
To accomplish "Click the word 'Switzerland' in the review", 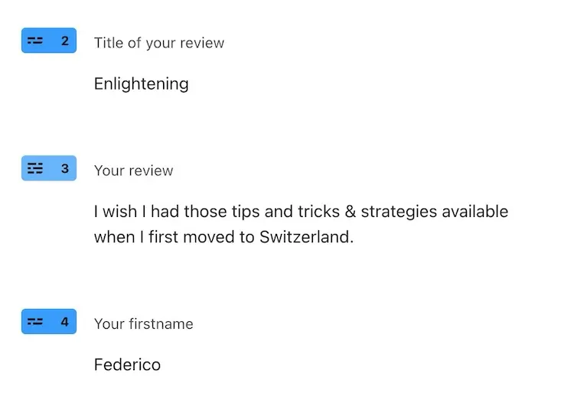I will pyautogui.click(x=305, y=237).
